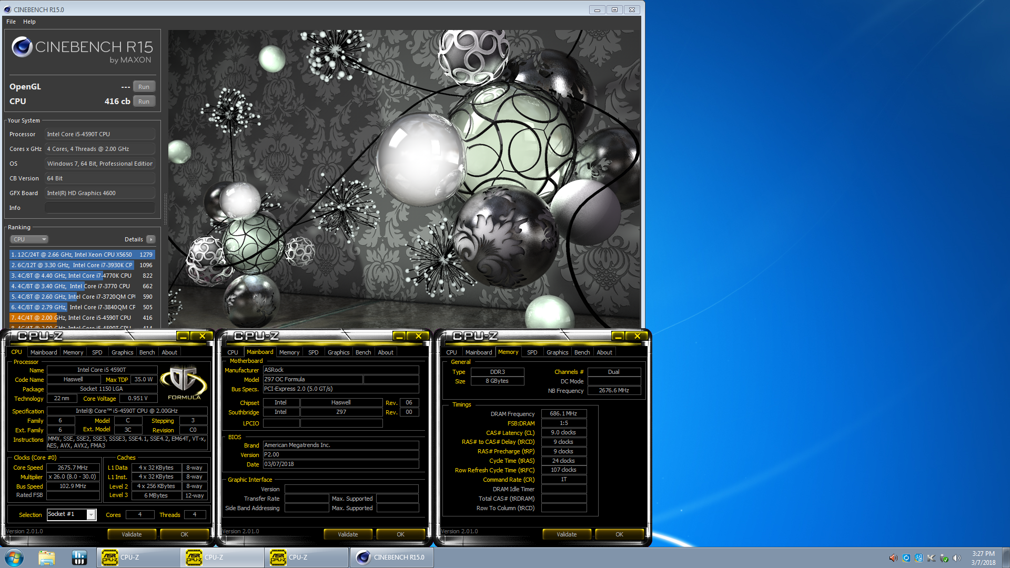Viewport: 1010px width, 568px height.
Task: Click the Cinebench title bar app icon
Action: coord(7,9)
